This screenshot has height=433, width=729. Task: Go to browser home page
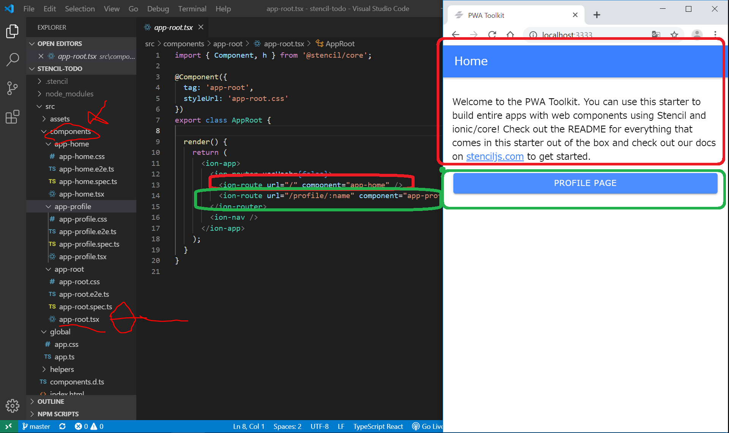pyautogui.click(x=510, y=35)
